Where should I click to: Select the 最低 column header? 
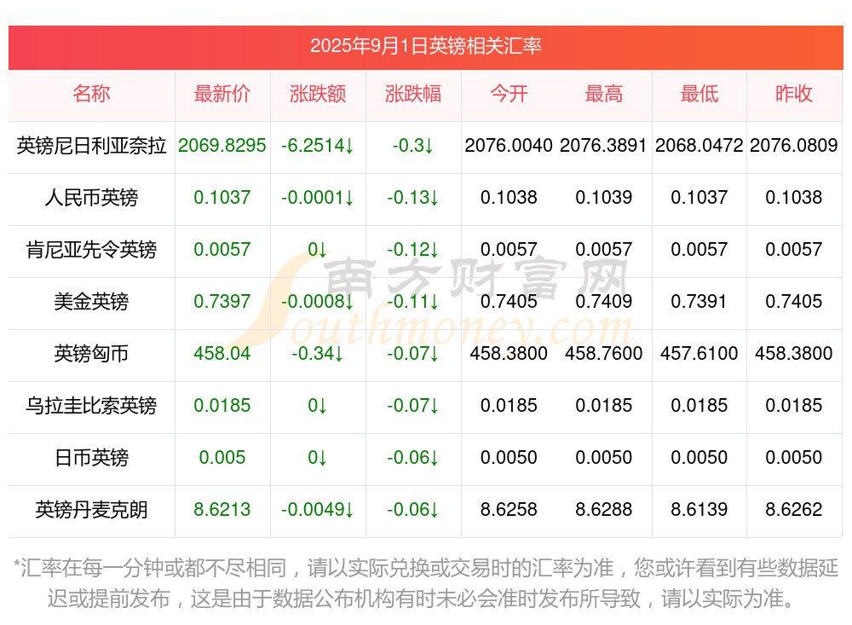699,94
